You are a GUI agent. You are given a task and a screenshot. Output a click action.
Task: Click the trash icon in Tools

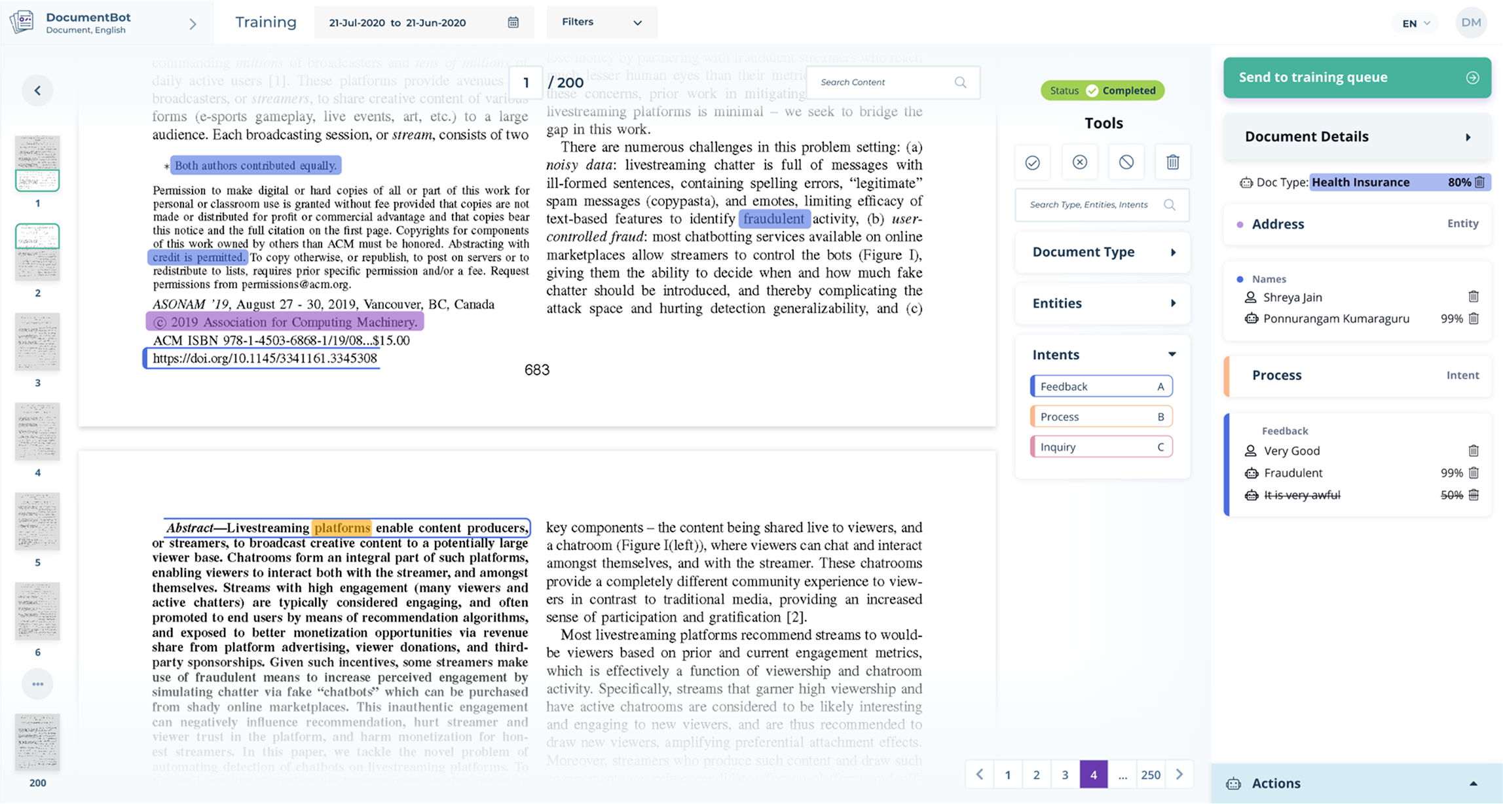(1172, 162)
